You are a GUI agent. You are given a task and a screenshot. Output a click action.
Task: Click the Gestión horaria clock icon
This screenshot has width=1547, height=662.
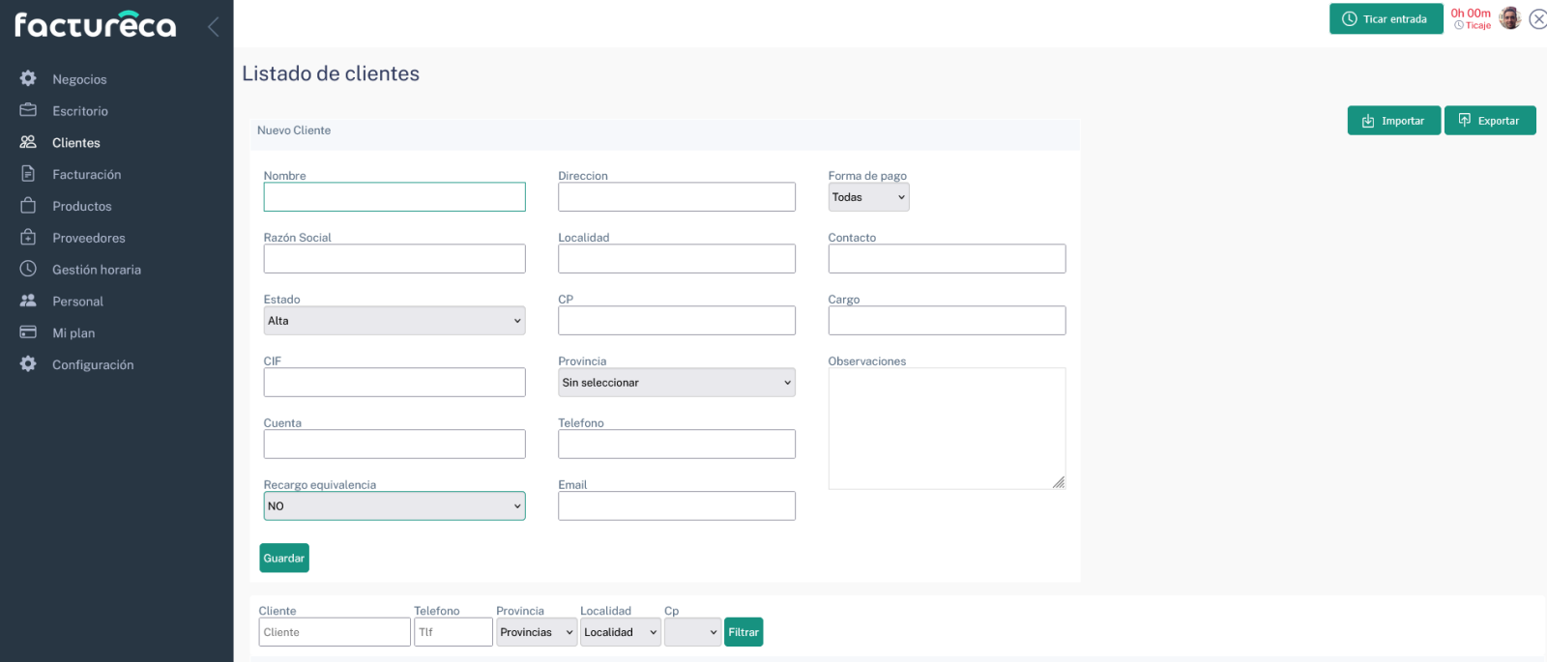coord(28,269)
